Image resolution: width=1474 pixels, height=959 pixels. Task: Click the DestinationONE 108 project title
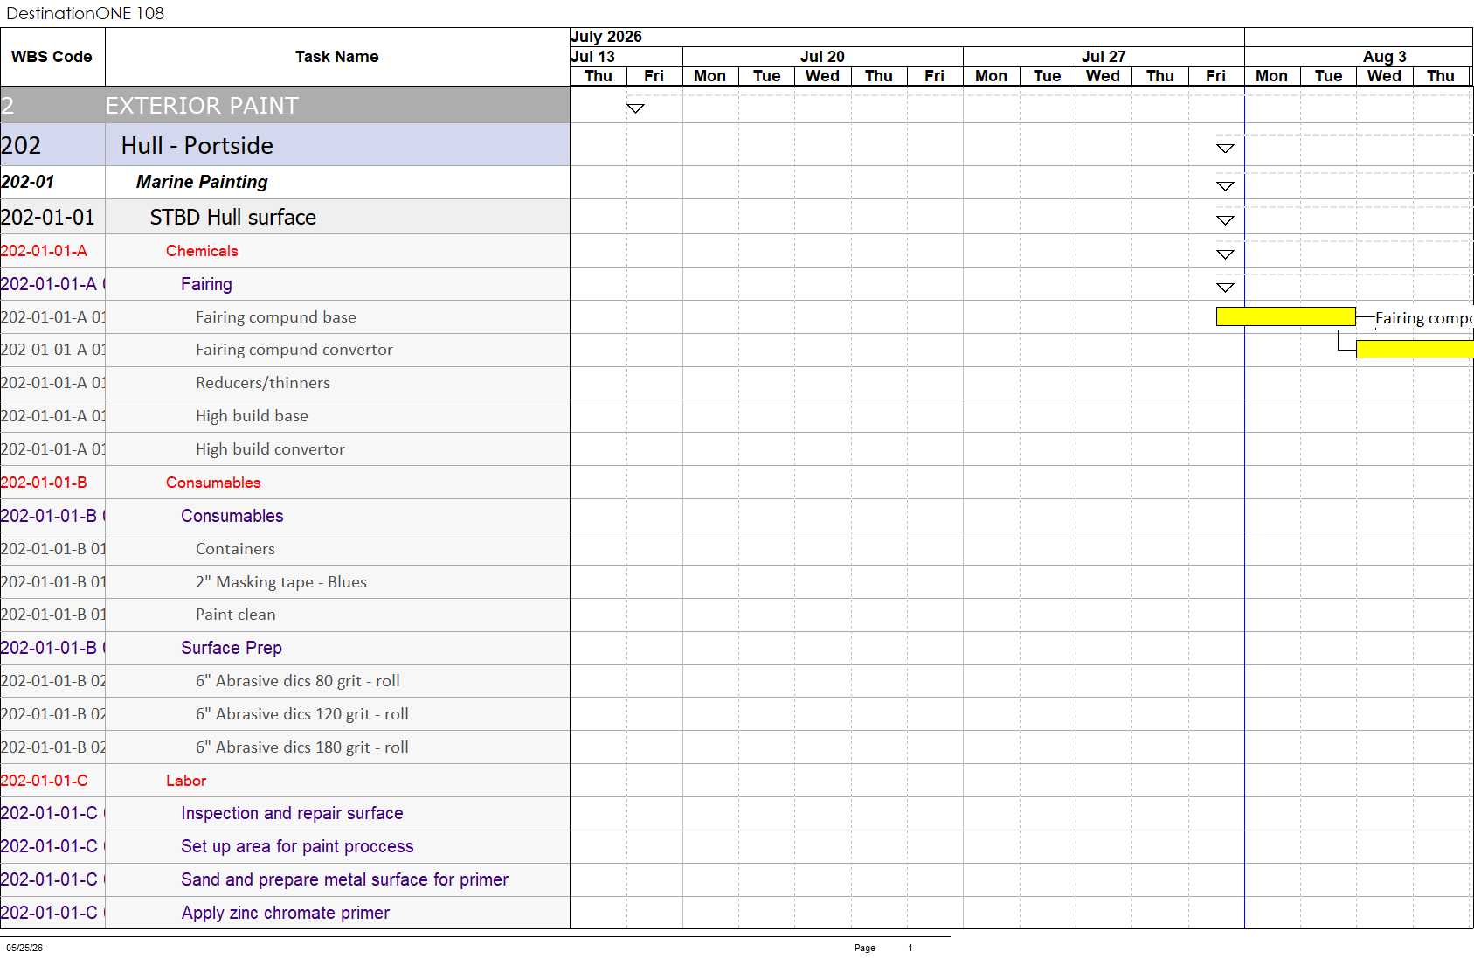click(85, 13)
